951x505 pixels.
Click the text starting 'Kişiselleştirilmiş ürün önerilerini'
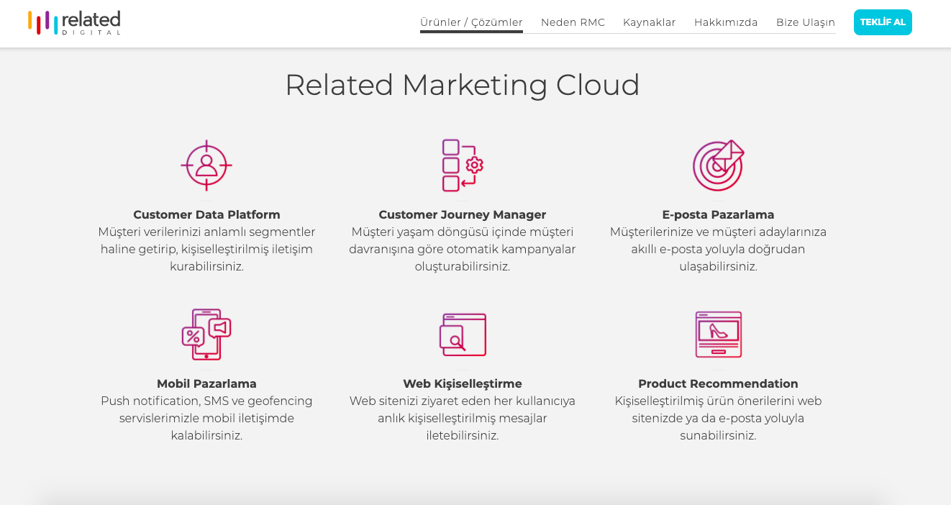718,418
